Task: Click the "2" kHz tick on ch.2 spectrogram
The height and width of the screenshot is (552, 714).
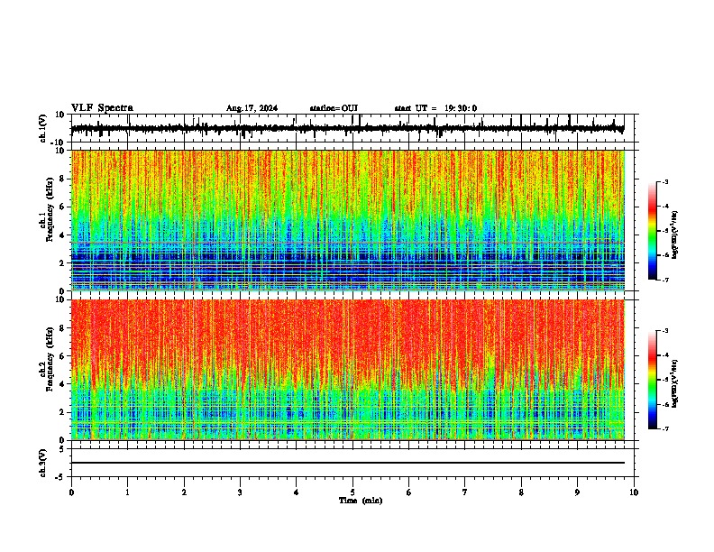Action: [63, 412]
